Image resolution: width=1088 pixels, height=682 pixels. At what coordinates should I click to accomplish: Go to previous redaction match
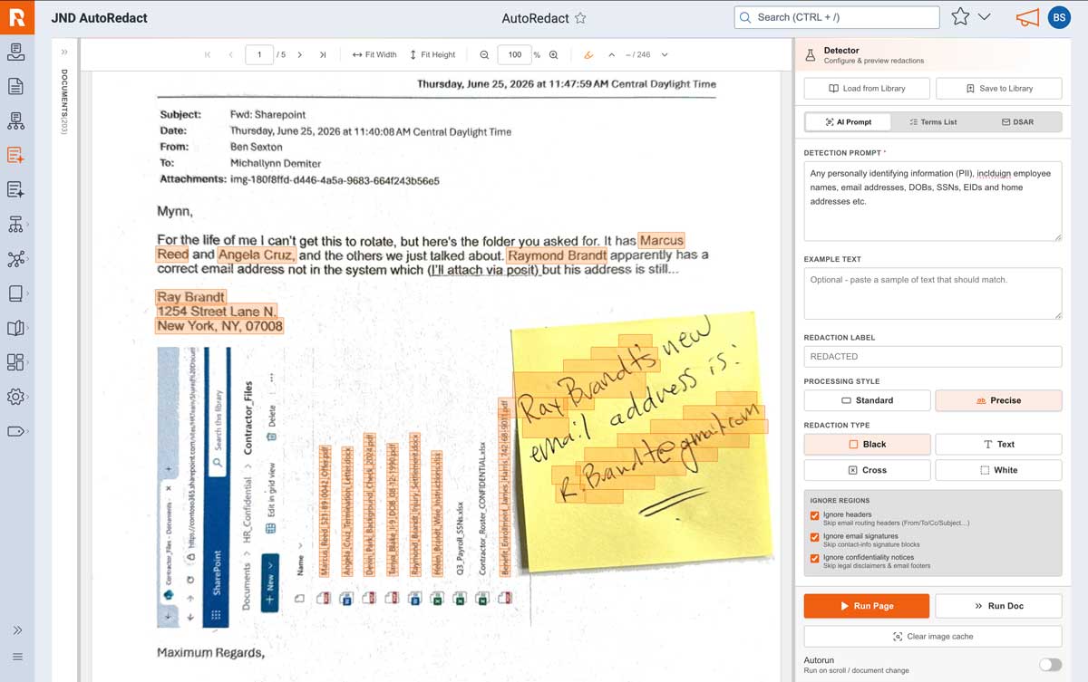click(612, 55)
